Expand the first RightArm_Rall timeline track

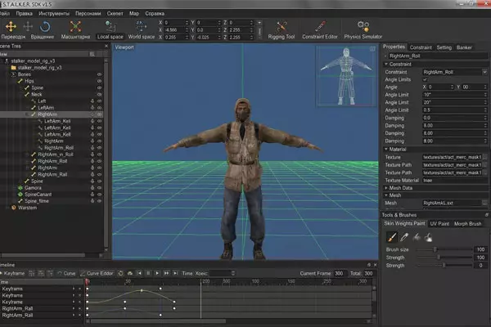pyautogui.click(x=74, y=308)
